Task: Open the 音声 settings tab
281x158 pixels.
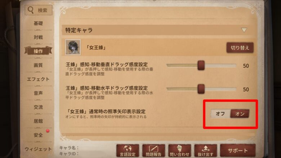Action: point(38,93)
